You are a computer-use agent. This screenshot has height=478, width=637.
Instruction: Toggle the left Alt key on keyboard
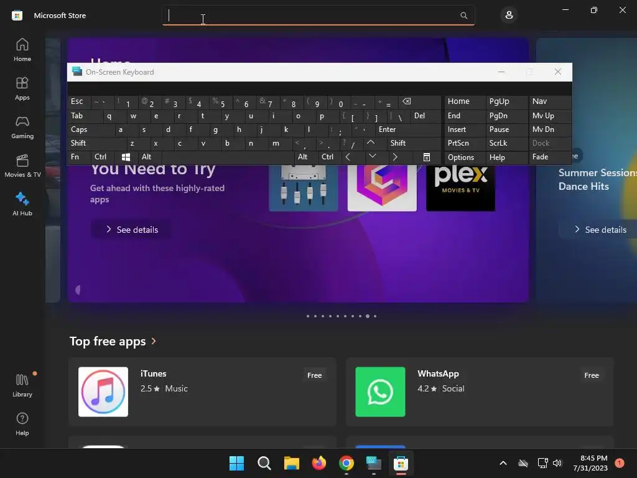[x=149, y=157]
